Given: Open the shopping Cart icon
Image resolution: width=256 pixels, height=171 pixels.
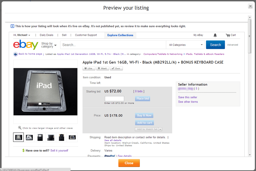Looking at the screenshot, I should [x=228, y=35].
